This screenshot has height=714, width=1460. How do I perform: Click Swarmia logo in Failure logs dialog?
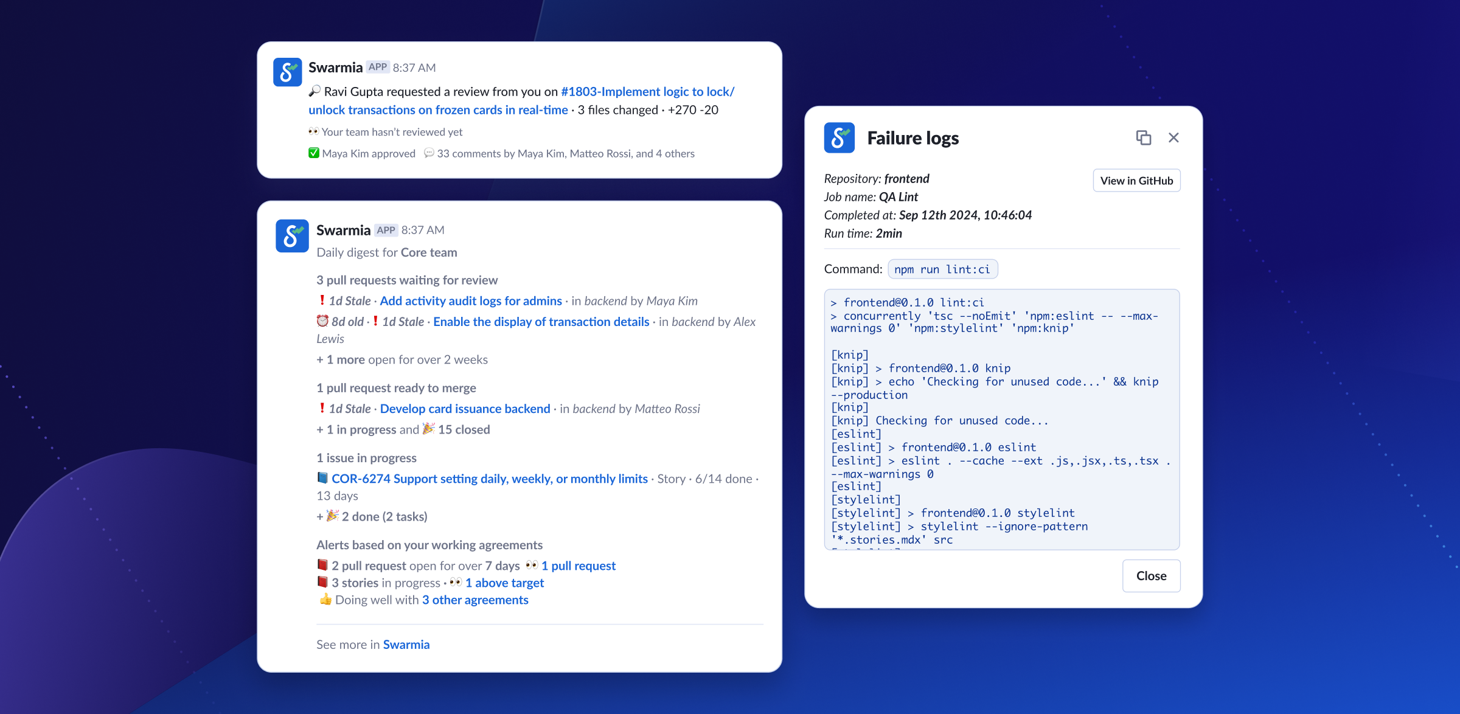tap(839, 138)
